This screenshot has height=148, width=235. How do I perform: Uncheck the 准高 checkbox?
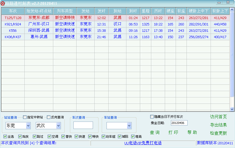[x=133, y=136]
